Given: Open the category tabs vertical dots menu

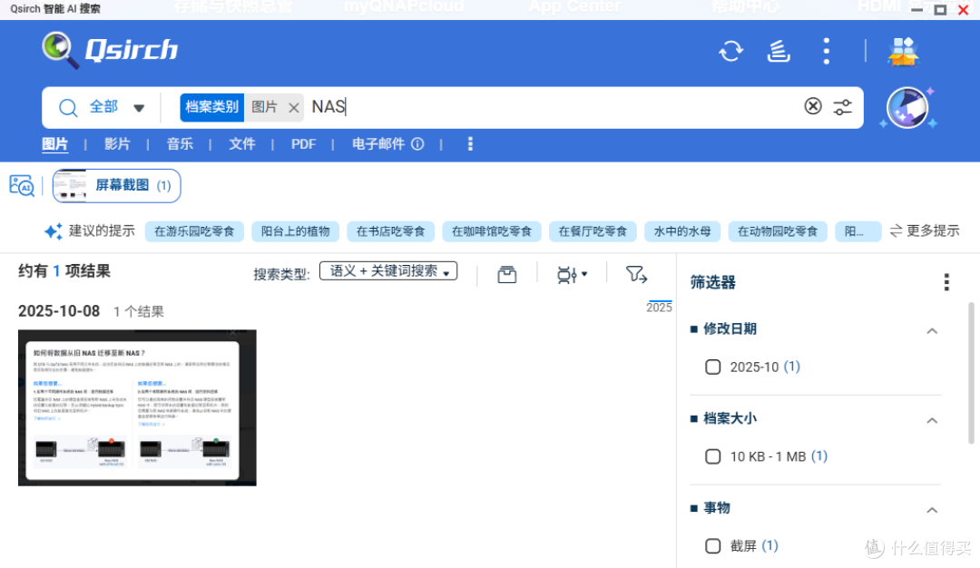Looking at the screenshot, I should coord(470,144).
